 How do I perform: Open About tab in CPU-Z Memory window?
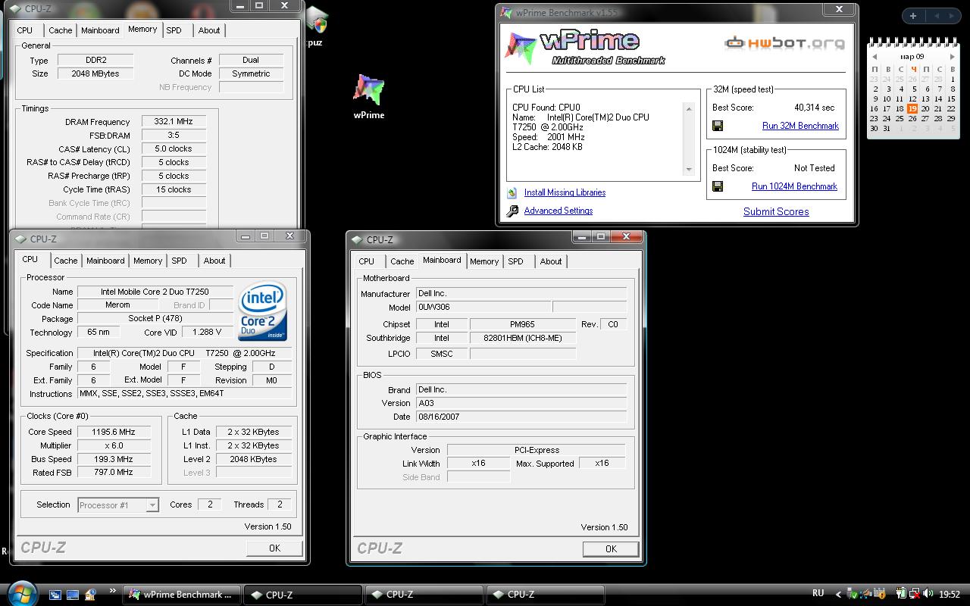point(209,30)
